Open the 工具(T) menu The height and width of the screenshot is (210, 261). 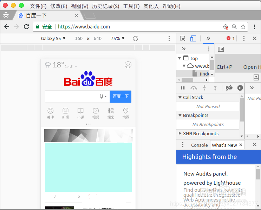tap(131, 6)
